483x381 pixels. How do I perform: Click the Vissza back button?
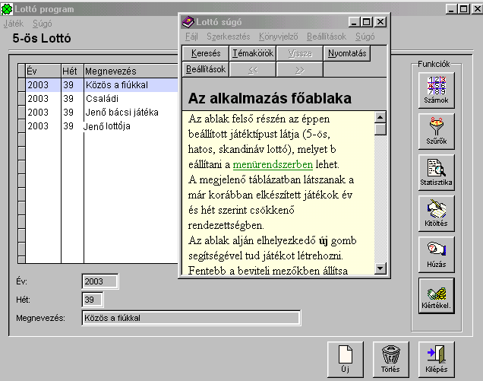300,53
